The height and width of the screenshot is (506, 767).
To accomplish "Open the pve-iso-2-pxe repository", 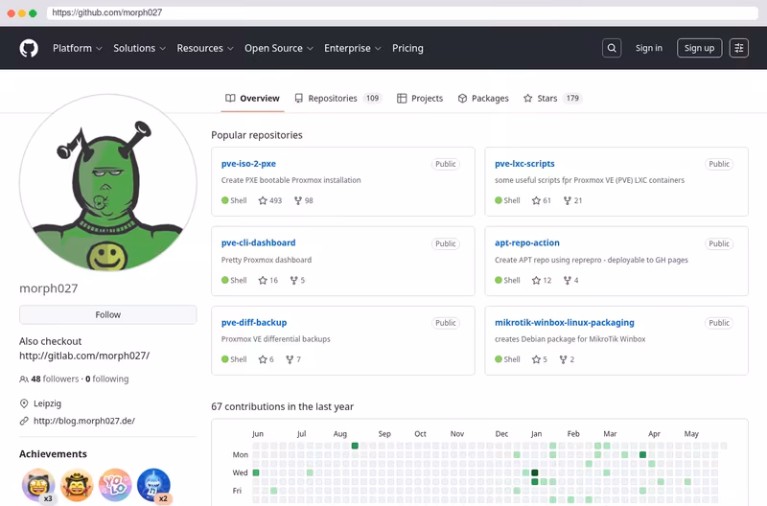I will [x=248, y=164].
